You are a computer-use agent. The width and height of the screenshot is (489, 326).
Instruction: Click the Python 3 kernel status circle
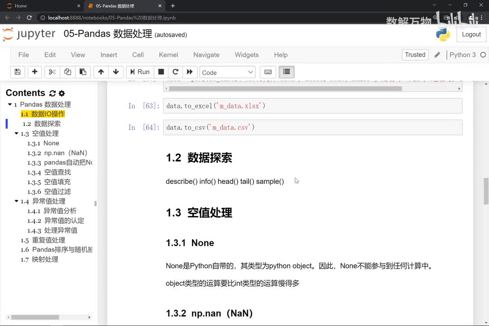click(483, 55)
